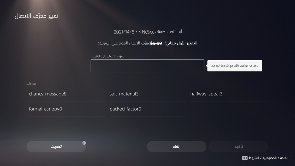Choose the salt_material3 suggested ID

pyautogui.click(x=147, y=94)
